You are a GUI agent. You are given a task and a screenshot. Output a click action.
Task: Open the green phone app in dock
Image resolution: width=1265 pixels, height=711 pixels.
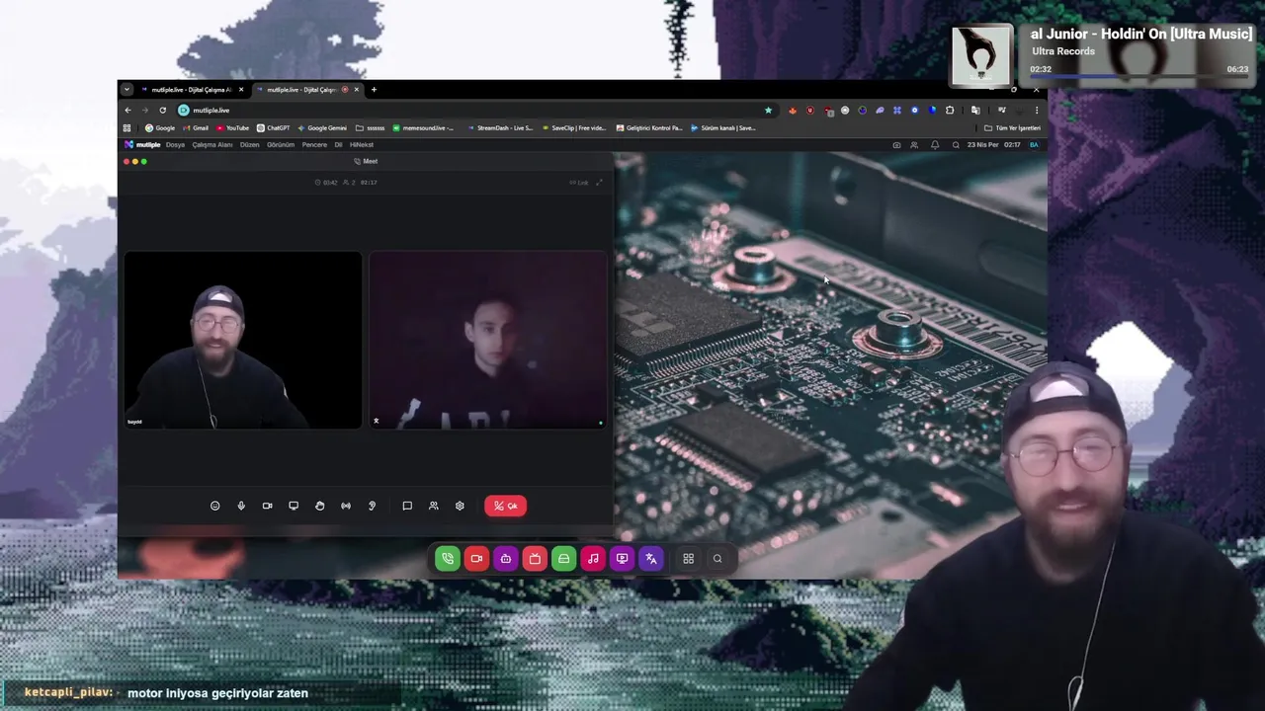pos(448,559)
